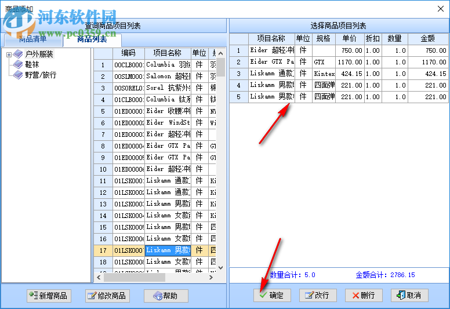Click the 金额合计: 2786.15 total label

coord(386,275)
